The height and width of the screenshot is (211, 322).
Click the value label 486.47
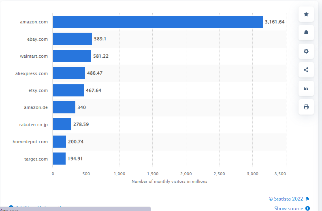(x=95, y=73)
